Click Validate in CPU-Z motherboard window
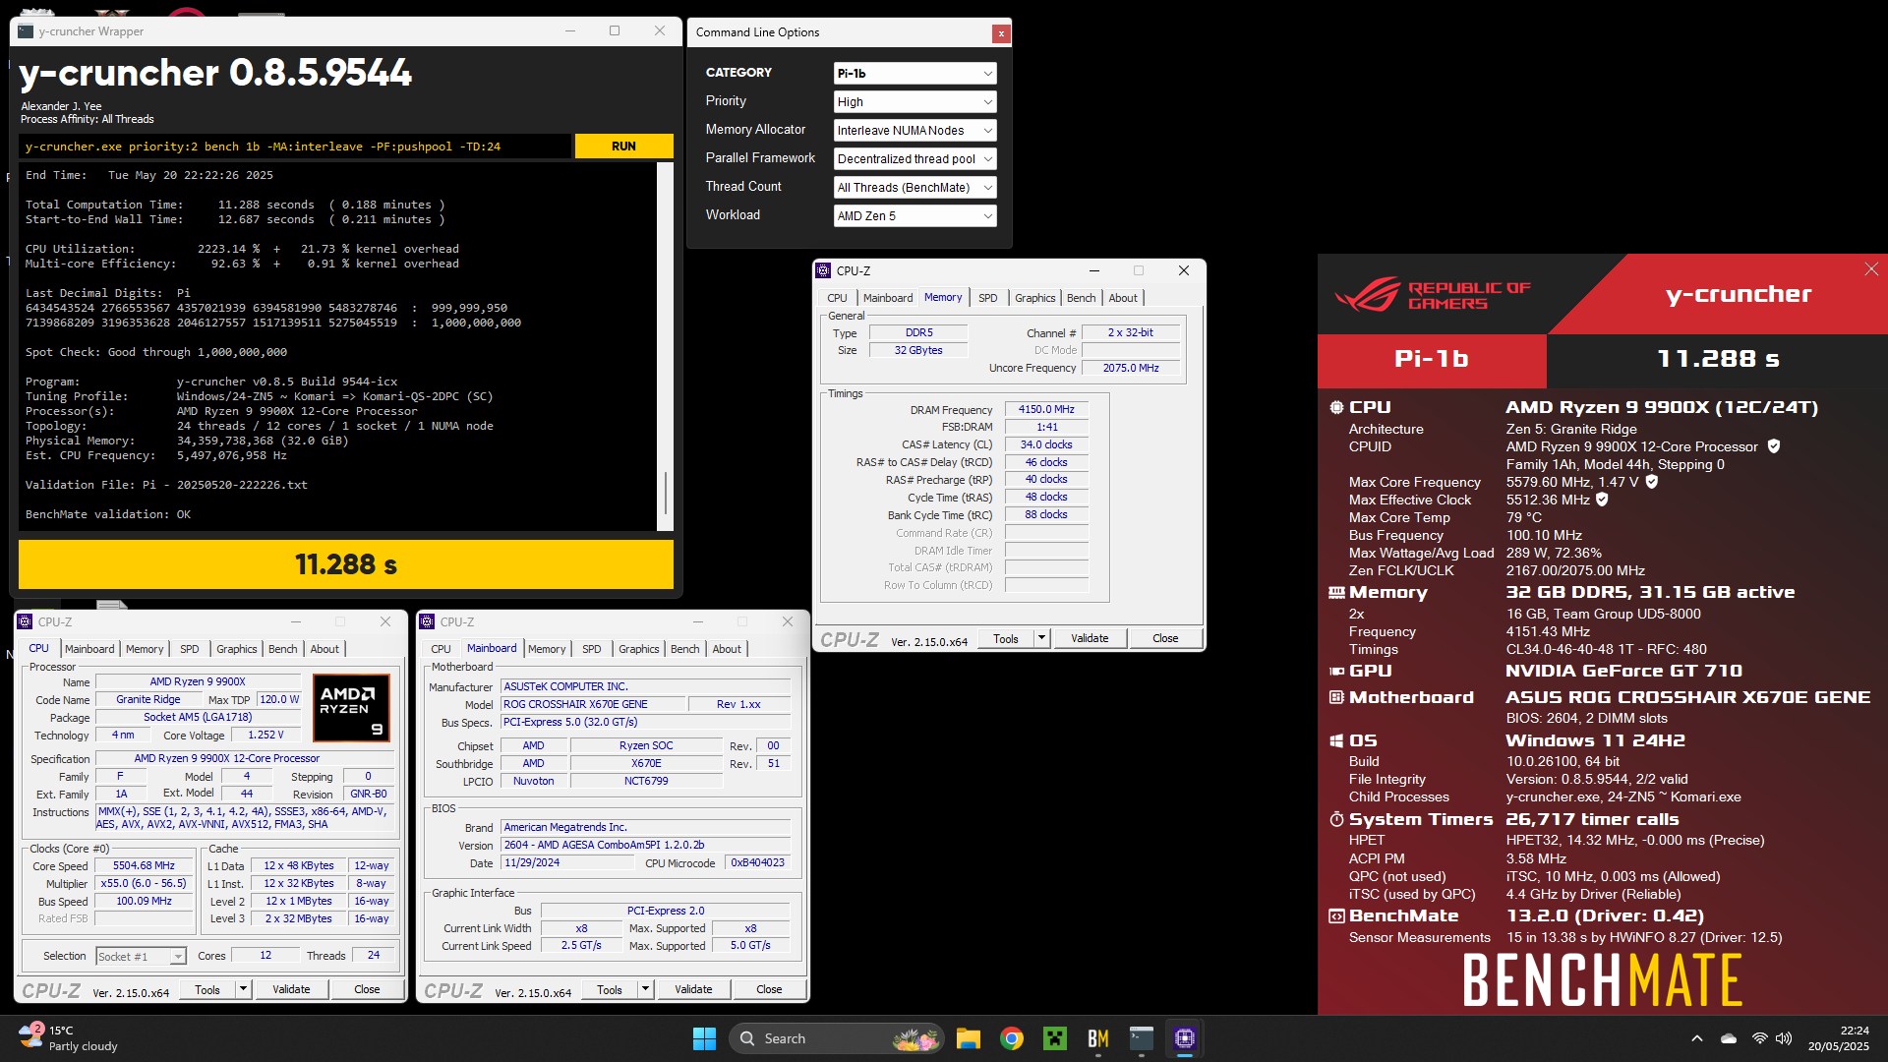 693,989
